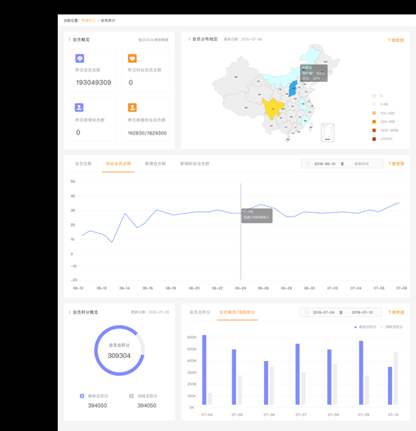Click the South China Sea inset map
Image resolution: width=416 pixels, height=431 pixels.
[327, 132]
